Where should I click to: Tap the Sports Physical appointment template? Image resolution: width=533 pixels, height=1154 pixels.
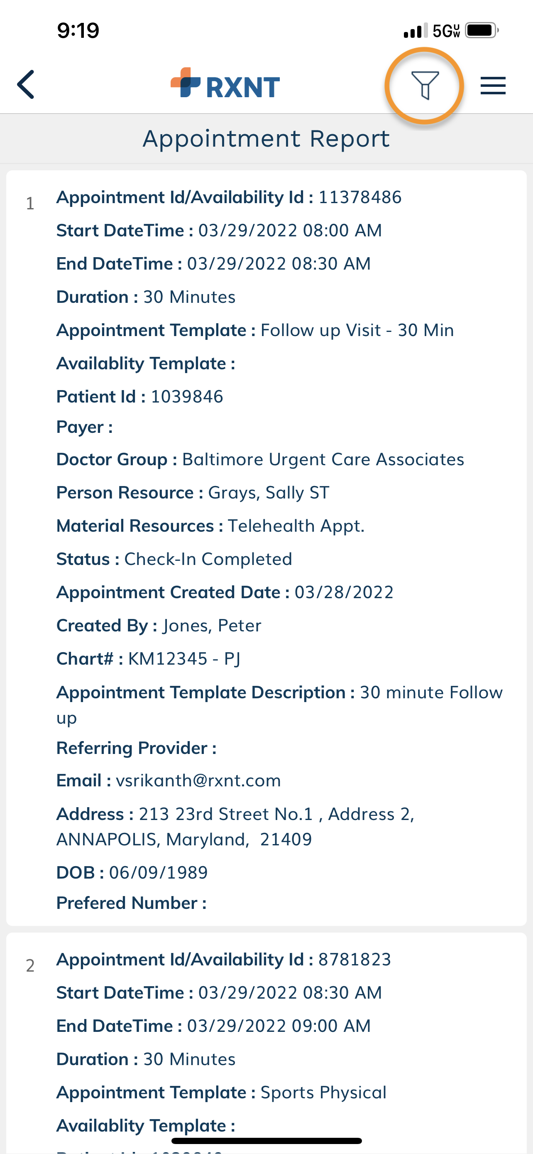pyautogui.click(x=323, y=1092)
